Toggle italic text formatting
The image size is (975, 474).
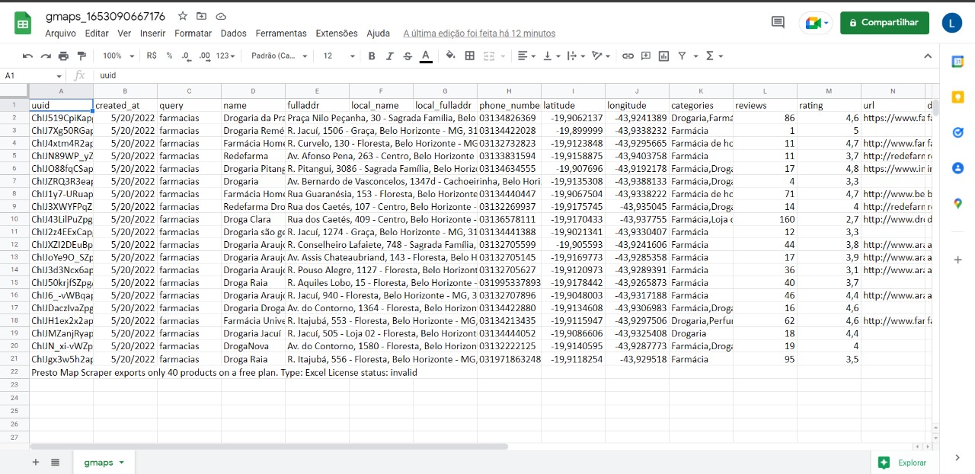[x=389, y=56]
